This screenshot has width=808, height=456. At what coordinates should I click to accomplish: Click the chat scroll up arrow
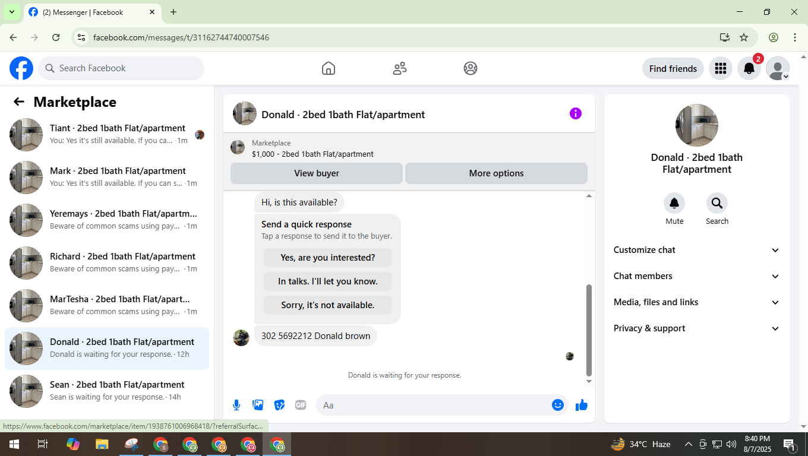point(589,196)
